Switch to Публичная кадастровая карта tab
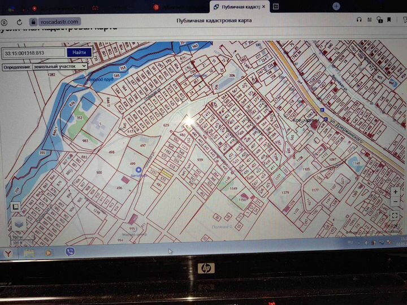The height and width of the screenshot is (305, 407). (237, 7)
